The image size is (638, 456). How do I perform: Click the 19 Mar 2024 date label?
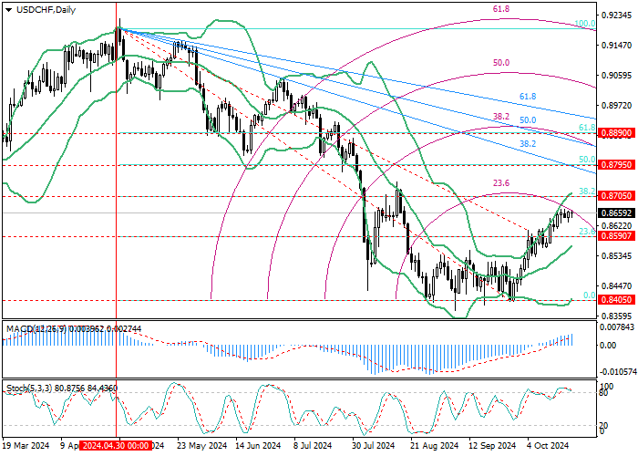click(26, 446)
